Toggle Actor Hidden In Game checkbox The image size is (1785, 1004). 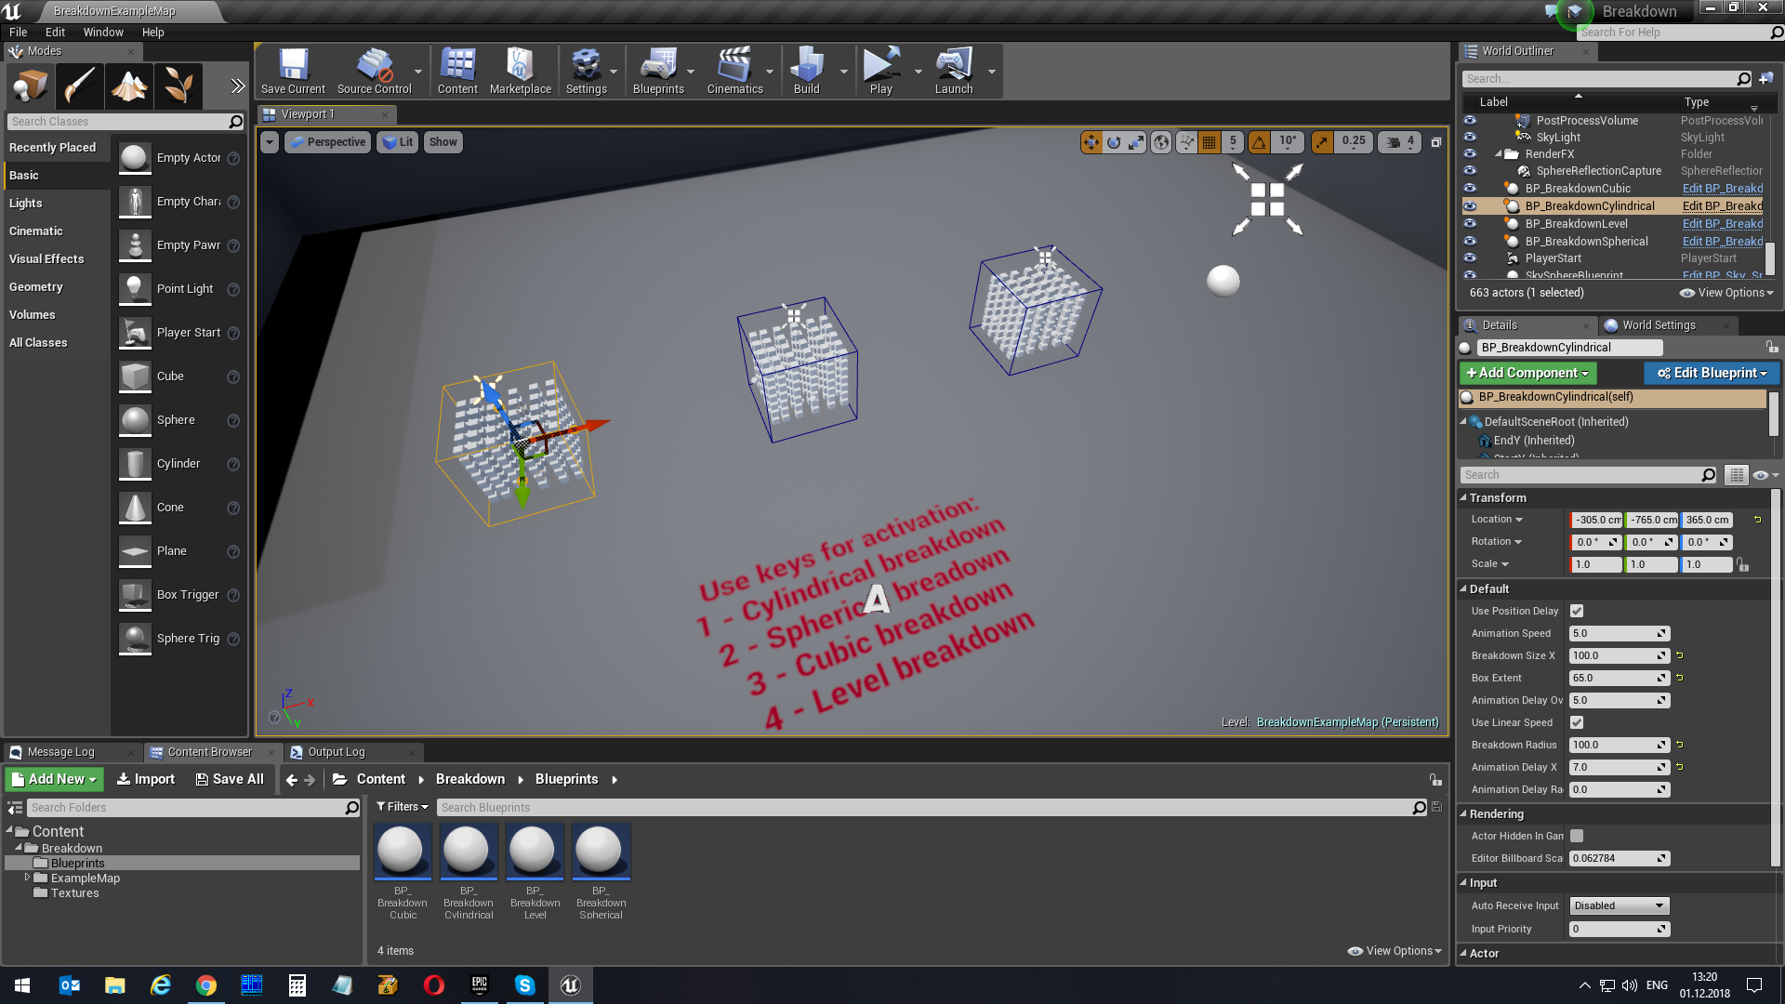[x=1578, y=835]
